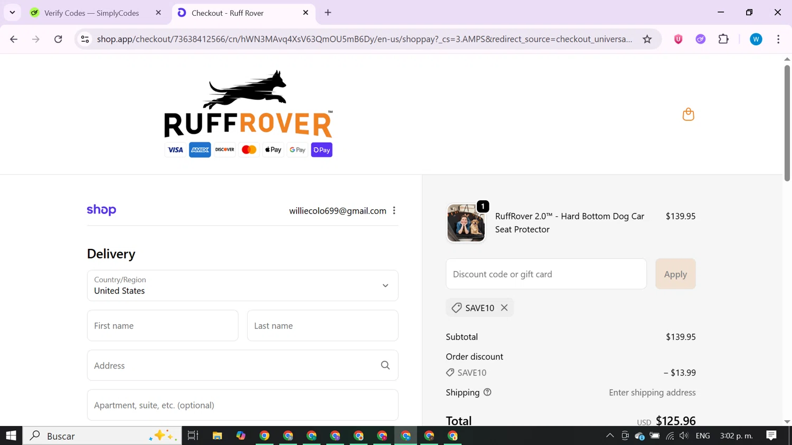Bookmark this page with star icon
Screen dimensions: 792x445
[x=647, y=39]
